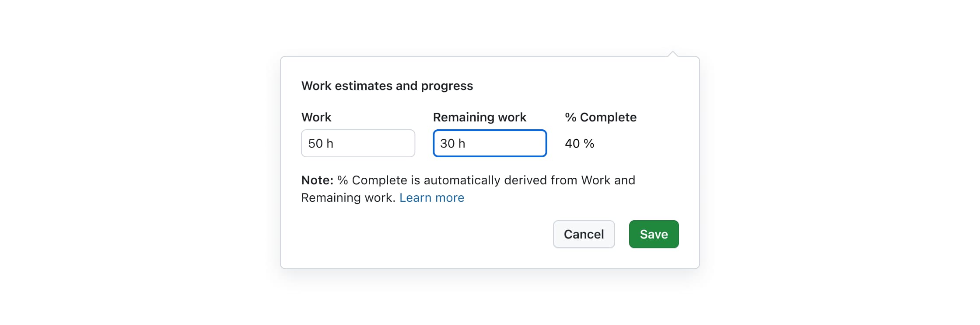Click the Note text about % Complete
The height and width of the screenshot is (325, 980).
click(x=468, y=180)
